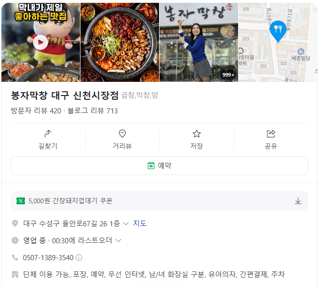The image size is (320, 287).
Task: Click the amenities list starting with 단체 이용 가능
Action: [154, 274]
